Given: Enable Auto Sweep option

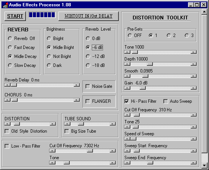Looking at the screenshot, I should pos(166,101).
